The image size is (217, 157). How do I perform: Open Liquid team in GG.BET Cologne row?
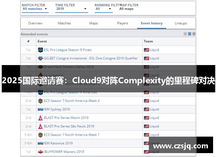(x=155, y=58)
